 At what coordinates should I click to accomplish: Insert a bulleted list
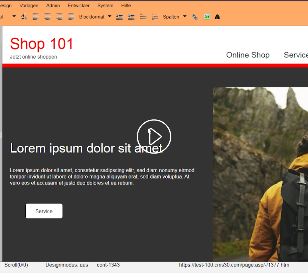143,17
